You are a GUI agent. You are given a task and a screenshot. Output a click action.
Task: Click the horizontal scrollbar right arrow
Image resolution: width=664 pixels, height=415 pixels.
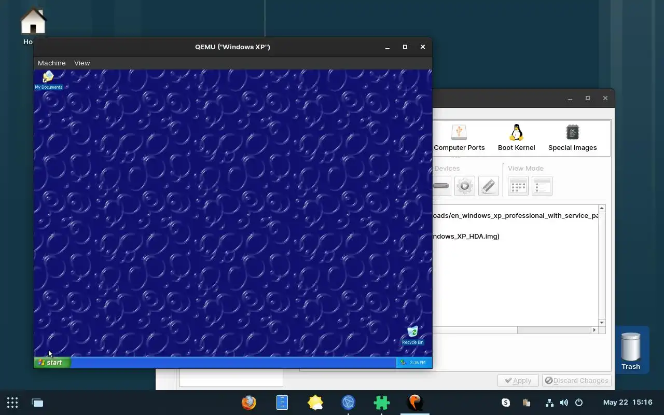click(x=594, y=330)
